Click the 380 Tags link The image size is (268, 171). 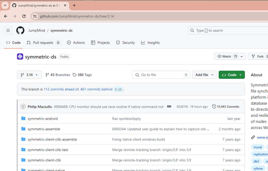82,75
